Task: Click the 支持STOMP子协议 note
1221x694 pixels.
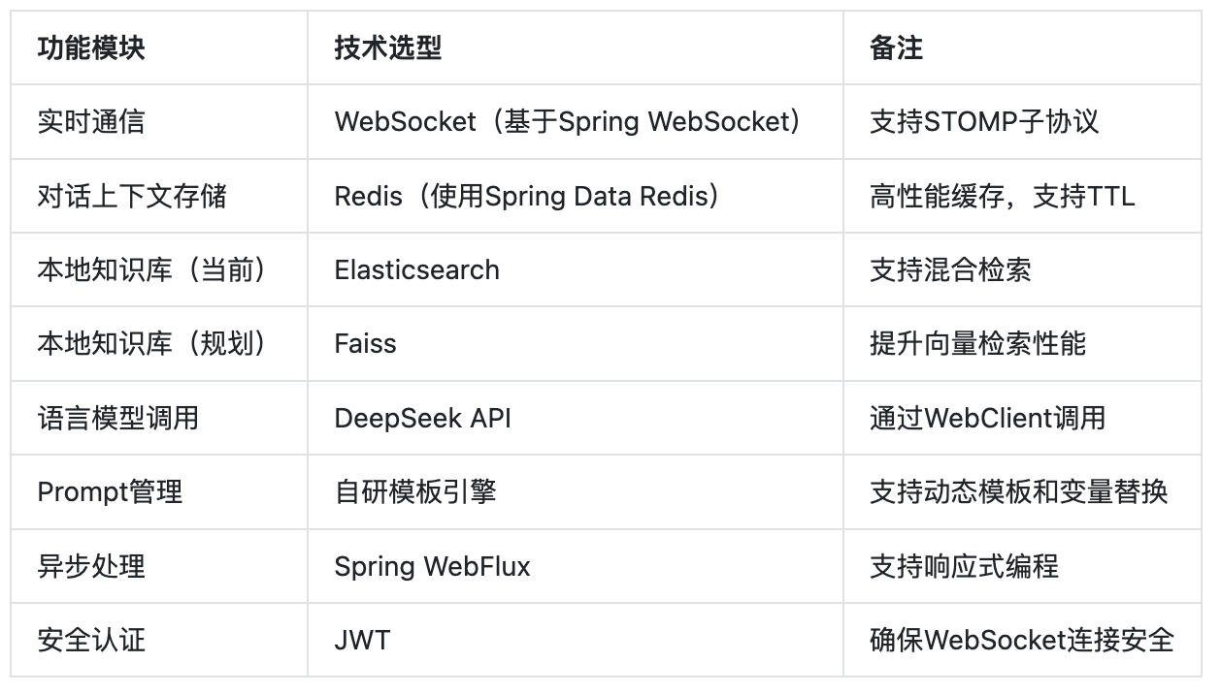Action: [984, 122]
